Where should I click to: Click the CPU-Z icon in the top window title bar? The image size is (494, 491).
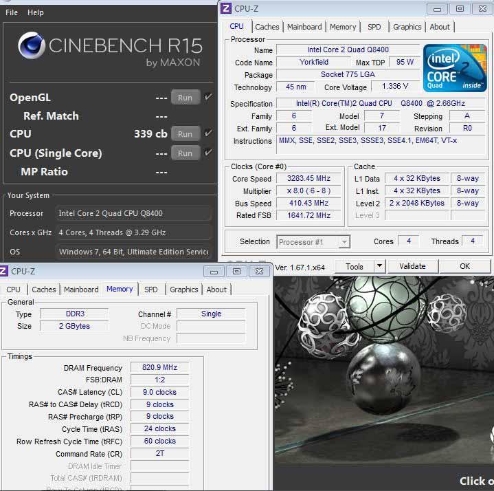tap(226, 8)
